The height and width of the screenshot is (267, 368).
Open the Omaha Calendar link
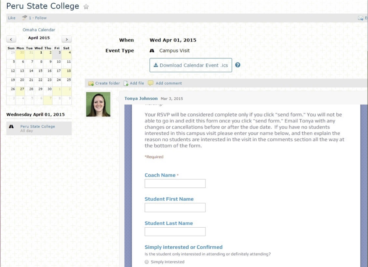coord(39,30)
